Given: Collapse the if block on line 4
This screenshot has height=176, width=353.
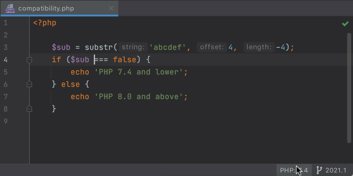Looking at the screenshot, I should [x=29, y=60].
